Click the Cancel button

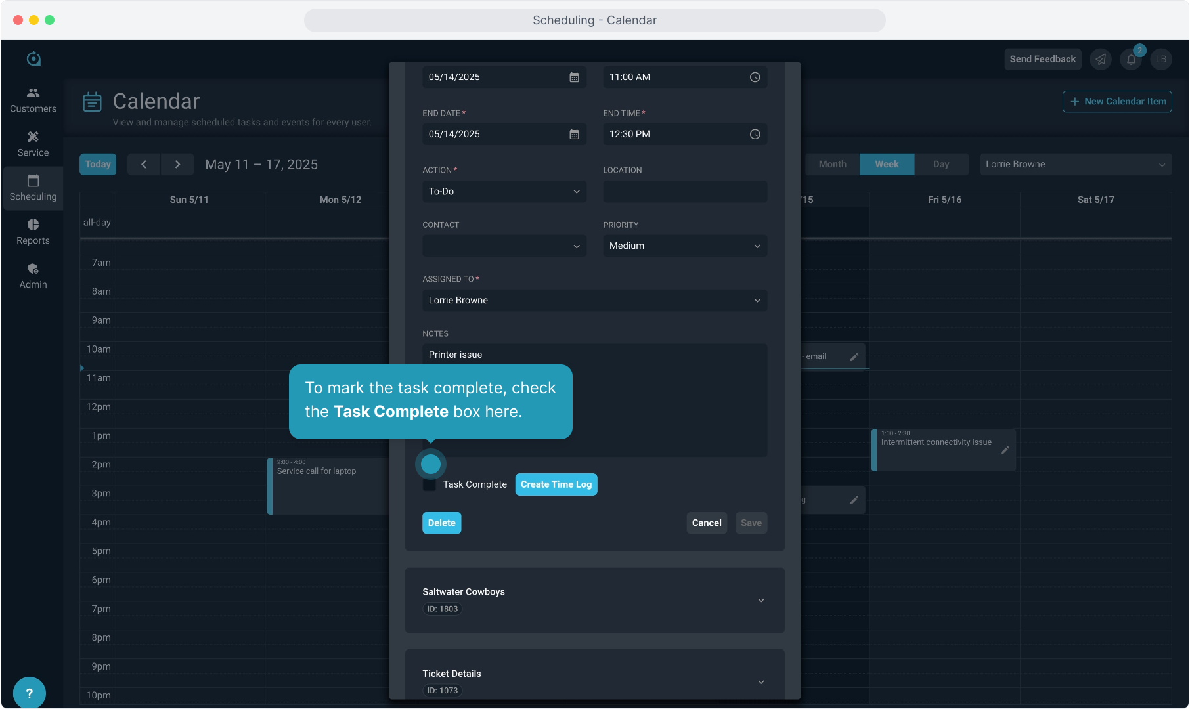[x=707, y=523]
